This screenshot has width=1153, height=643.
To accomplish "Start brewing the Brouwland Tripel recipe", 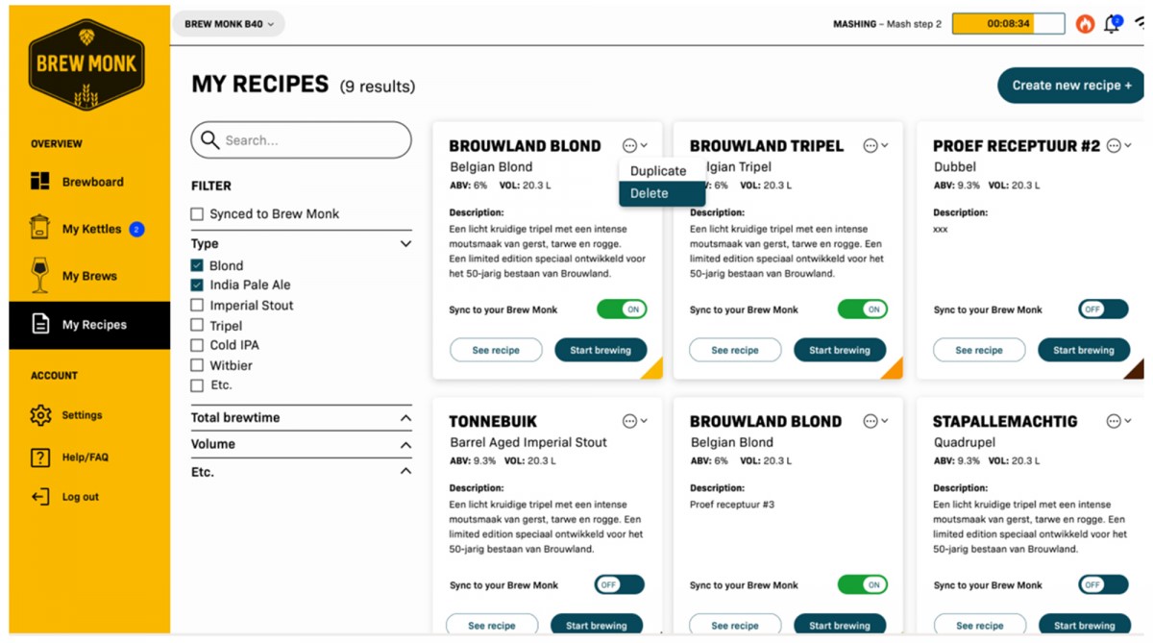I will click(x=839, y=350).
